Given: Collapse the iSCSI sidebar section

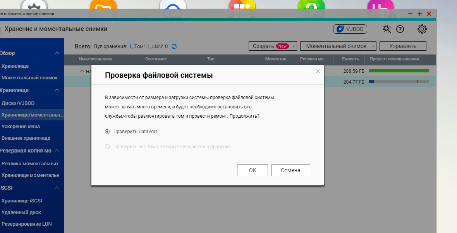Looking at the screenshot, I should pyautogui.click(x=57, y=188).
